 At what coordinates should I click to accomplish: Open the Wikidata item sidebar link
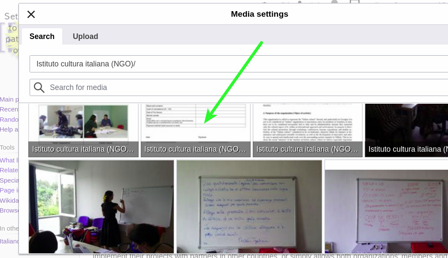[x=9, y=201]
